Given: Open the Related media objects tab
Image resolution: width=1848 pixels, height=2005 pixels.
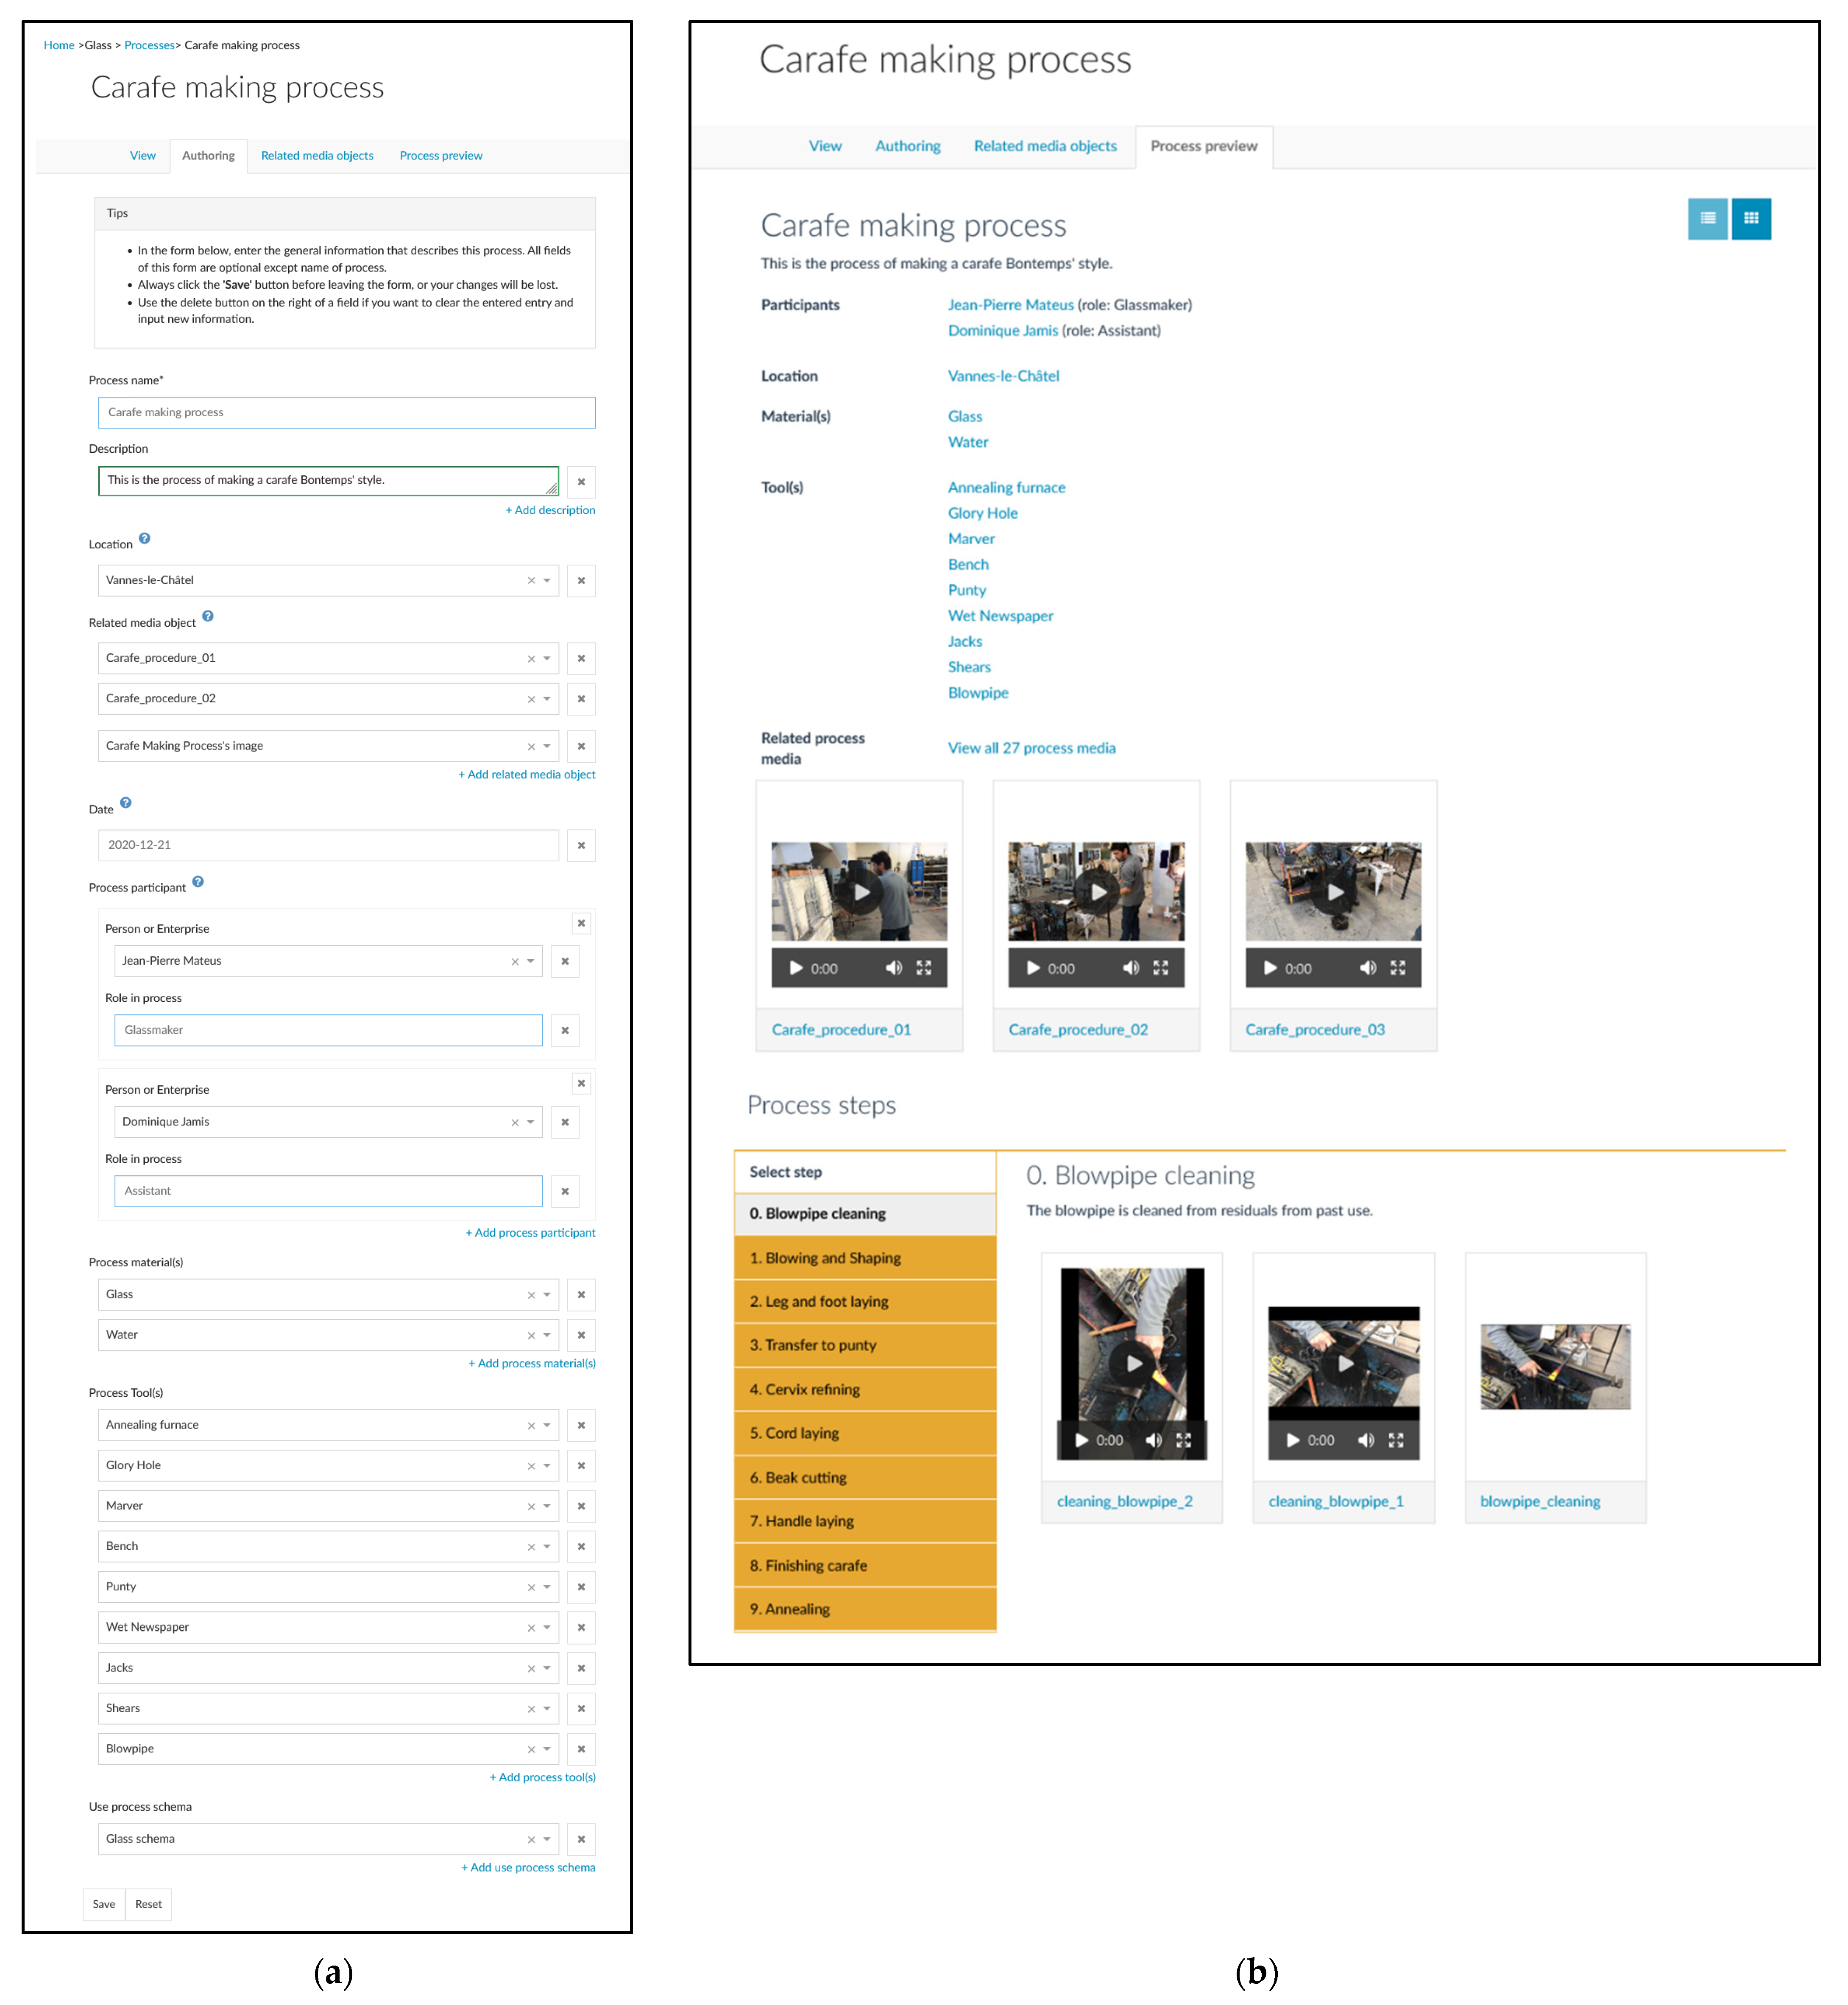Looking at the screenshot, I should 317,155.
